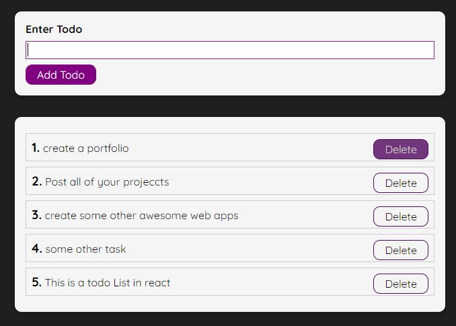456x326 pixels.
Task: Click empty space right of Add Todo button
Action: point(269,75)
